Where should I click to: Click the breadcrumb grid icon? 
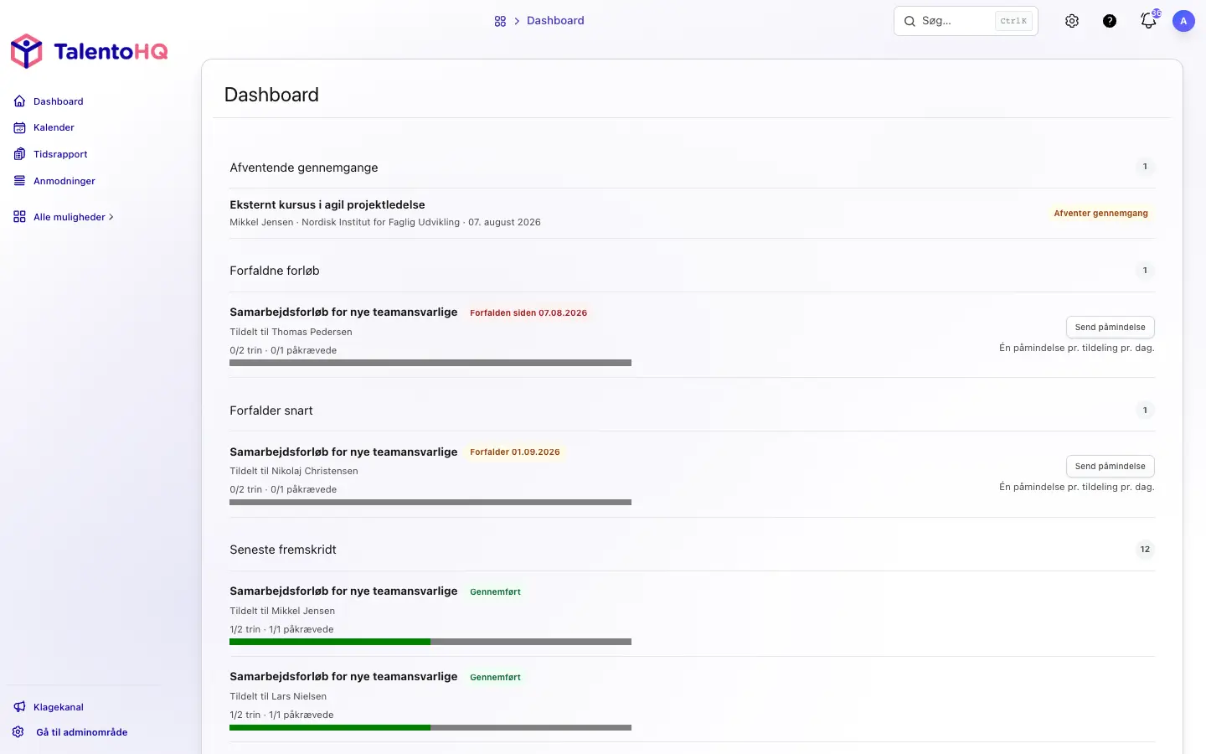point(500,21)
